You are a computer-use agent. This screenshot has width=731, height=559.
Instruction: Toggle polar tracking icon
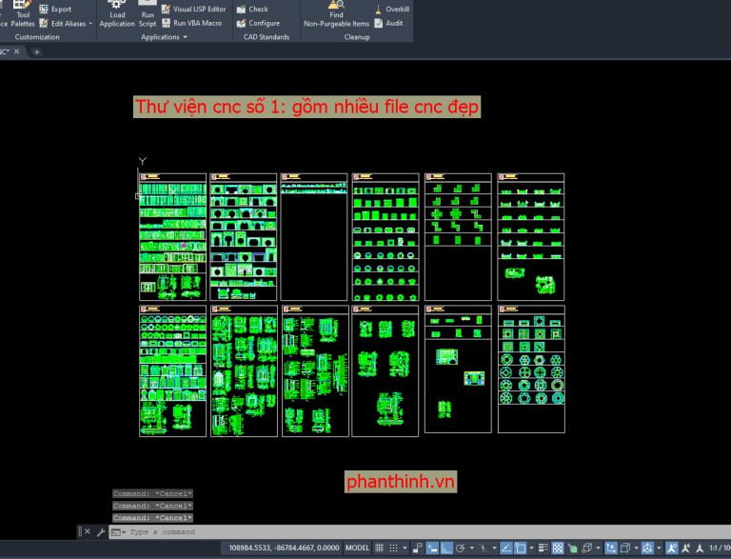coord(461,548)
